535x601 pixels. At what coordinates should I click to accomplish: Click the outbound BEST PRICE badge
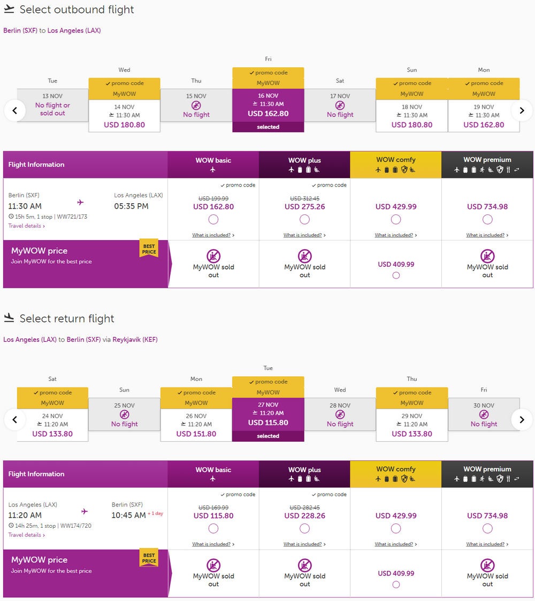click(x=149, y=249)
